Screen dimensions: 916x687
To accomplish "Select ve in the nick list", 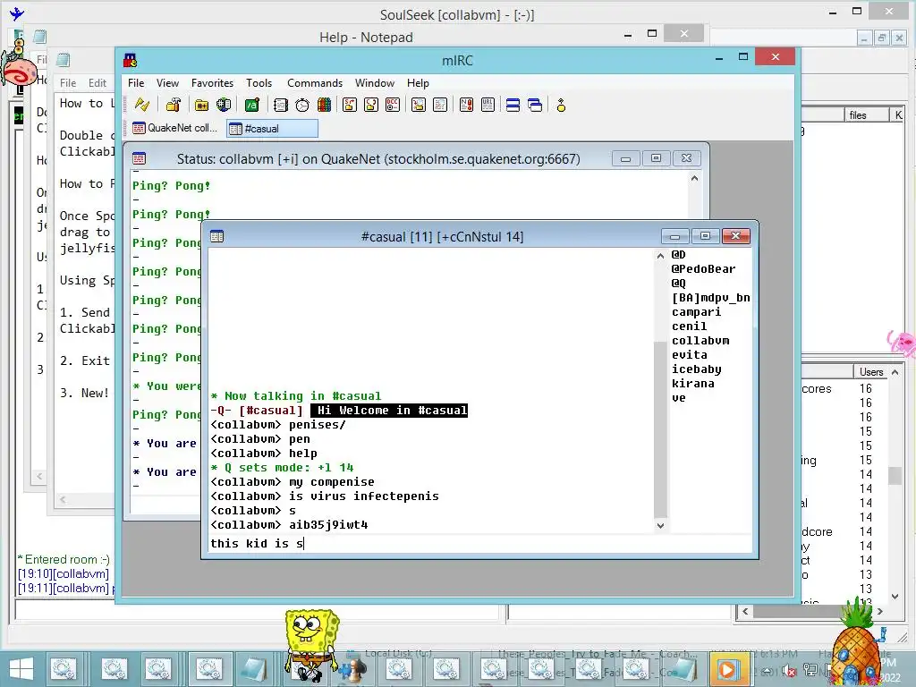I will pyautogui.click(x=678, y=398).
